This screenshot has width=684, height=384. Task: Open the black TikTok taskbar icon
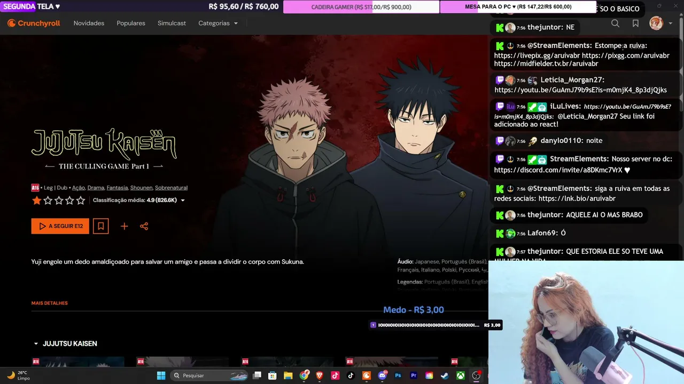(351, 375)
